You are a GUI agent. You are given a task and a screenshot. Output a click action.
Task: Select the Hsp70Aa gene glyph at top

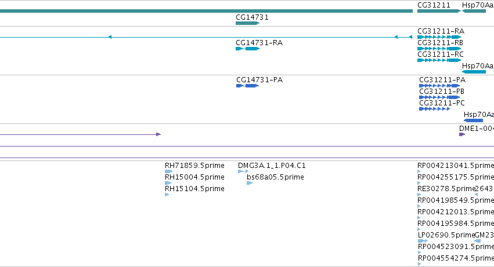coord(474,11)
